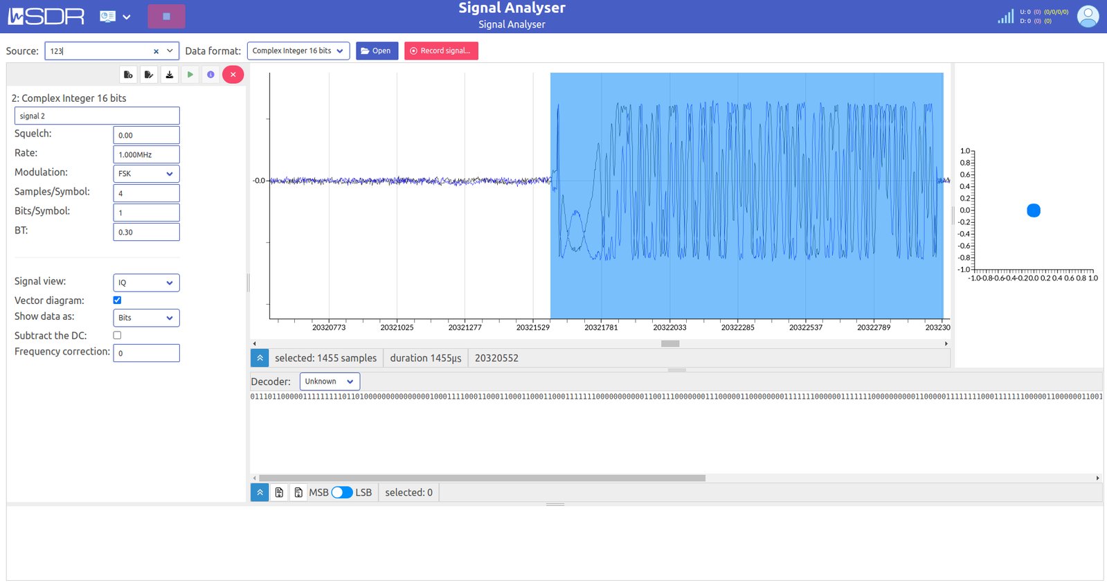Viewport: 1107px width, 585px height.
Task: Click the purple info icon
Action: 210,75
